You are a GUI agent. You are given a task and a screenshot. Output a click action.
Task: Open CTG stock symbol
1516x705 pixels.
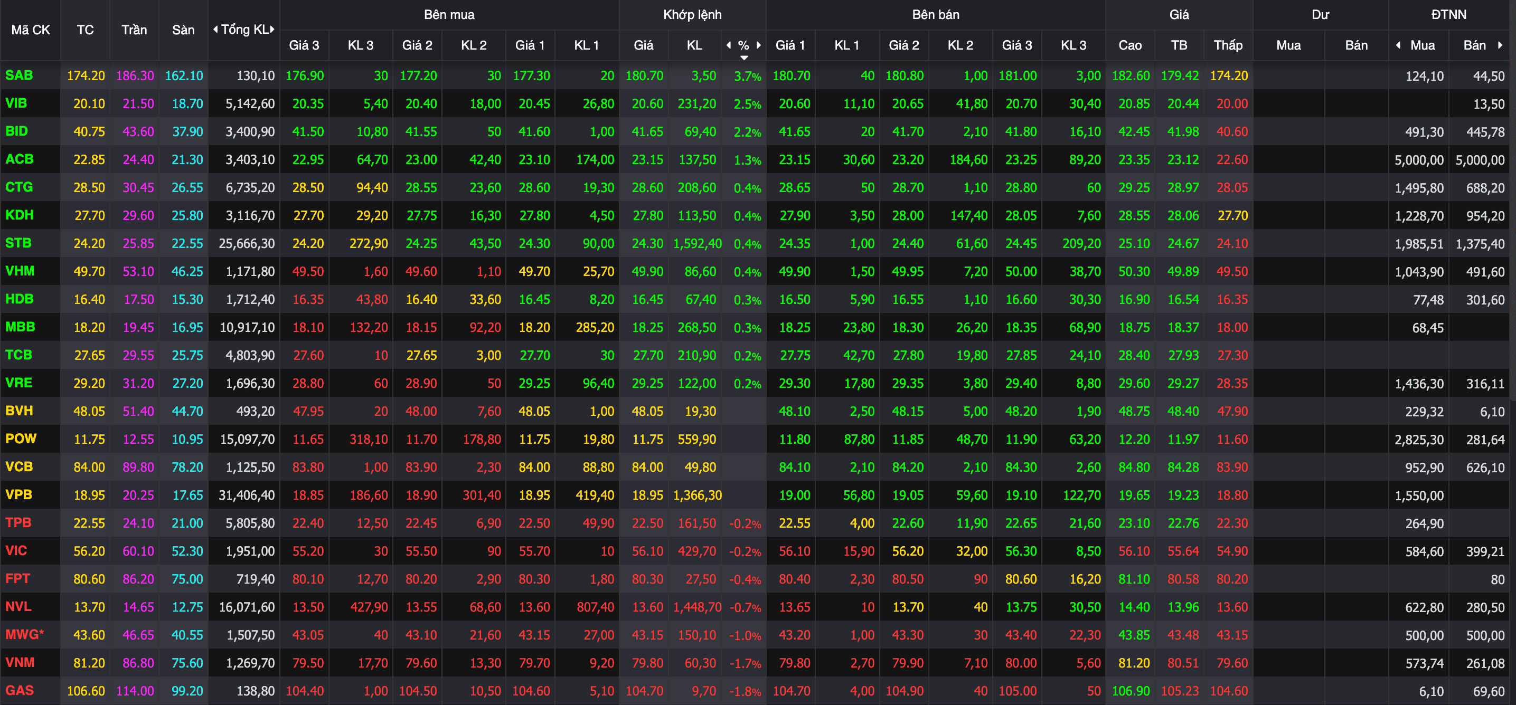pyautogui.click(x=19, y=187)
